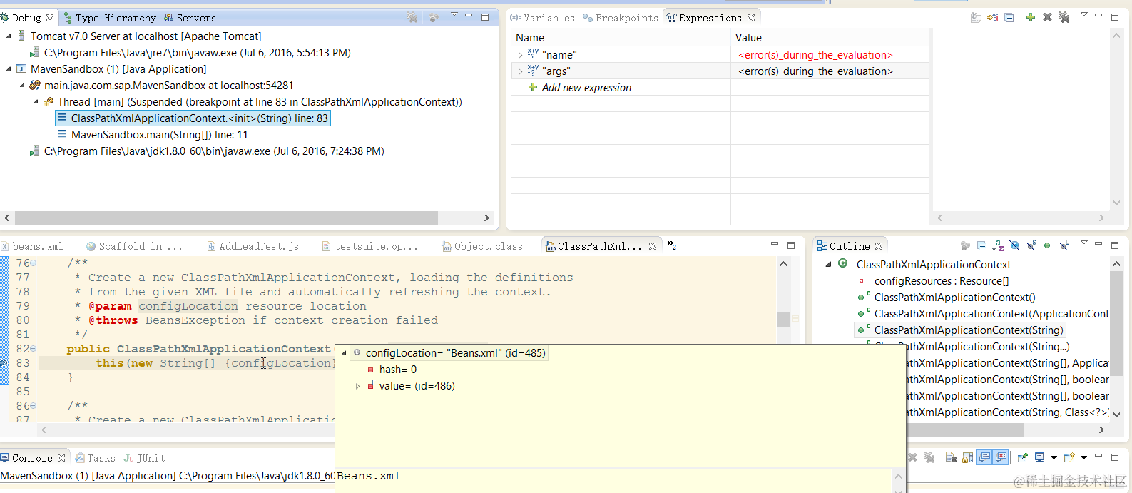Collapse Tomcat v7.0 Server node
This screenshot has height=493, width=1132.
9,36
